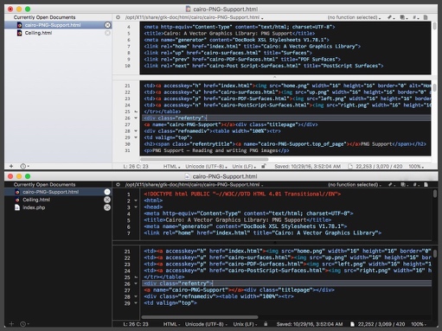Image resolution: width=442 pixels, height=331 pixels.
Task: Open the text options pencil menu in the bottom window
Action: click(391, 184)
